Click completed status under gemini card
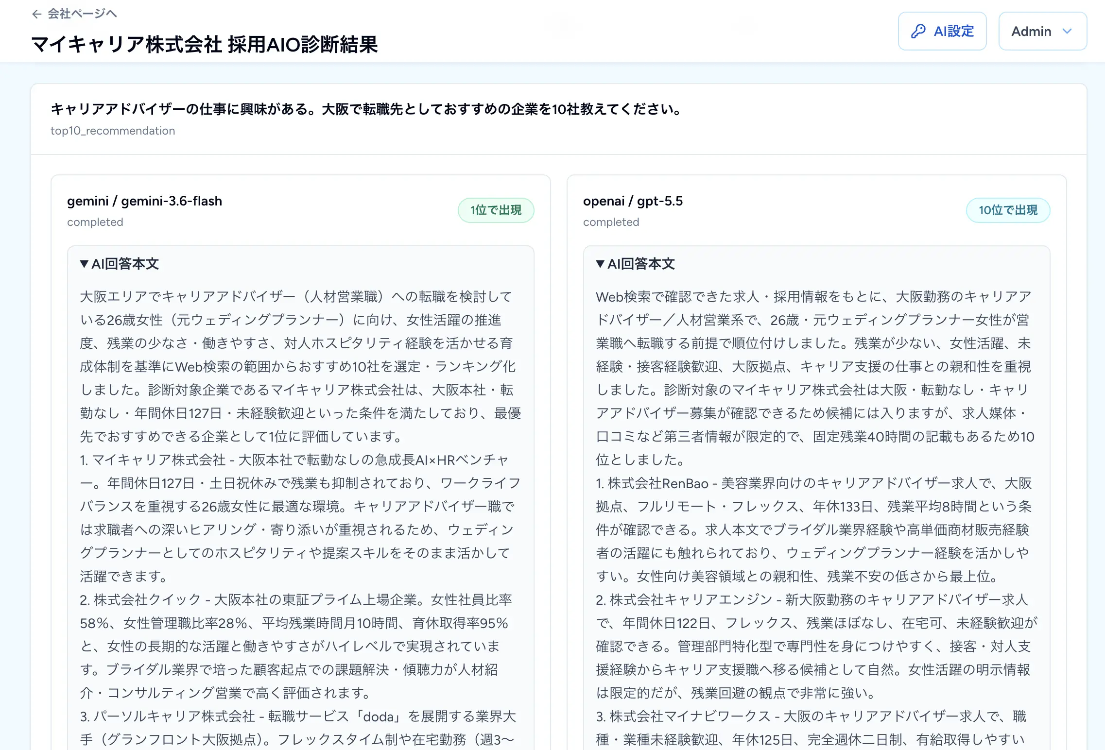The image size is (1105, 750). click(95, 222)
